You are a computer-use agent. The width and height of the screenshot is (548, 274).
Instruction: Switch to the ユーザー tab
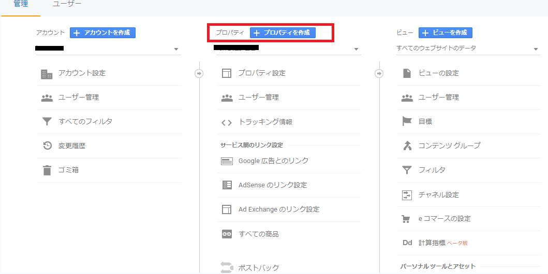67,5
